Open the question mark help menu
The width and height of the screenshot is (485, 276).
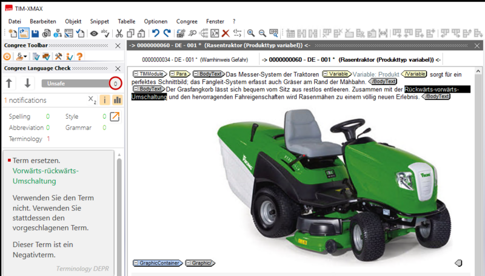(x=234, y=21)
